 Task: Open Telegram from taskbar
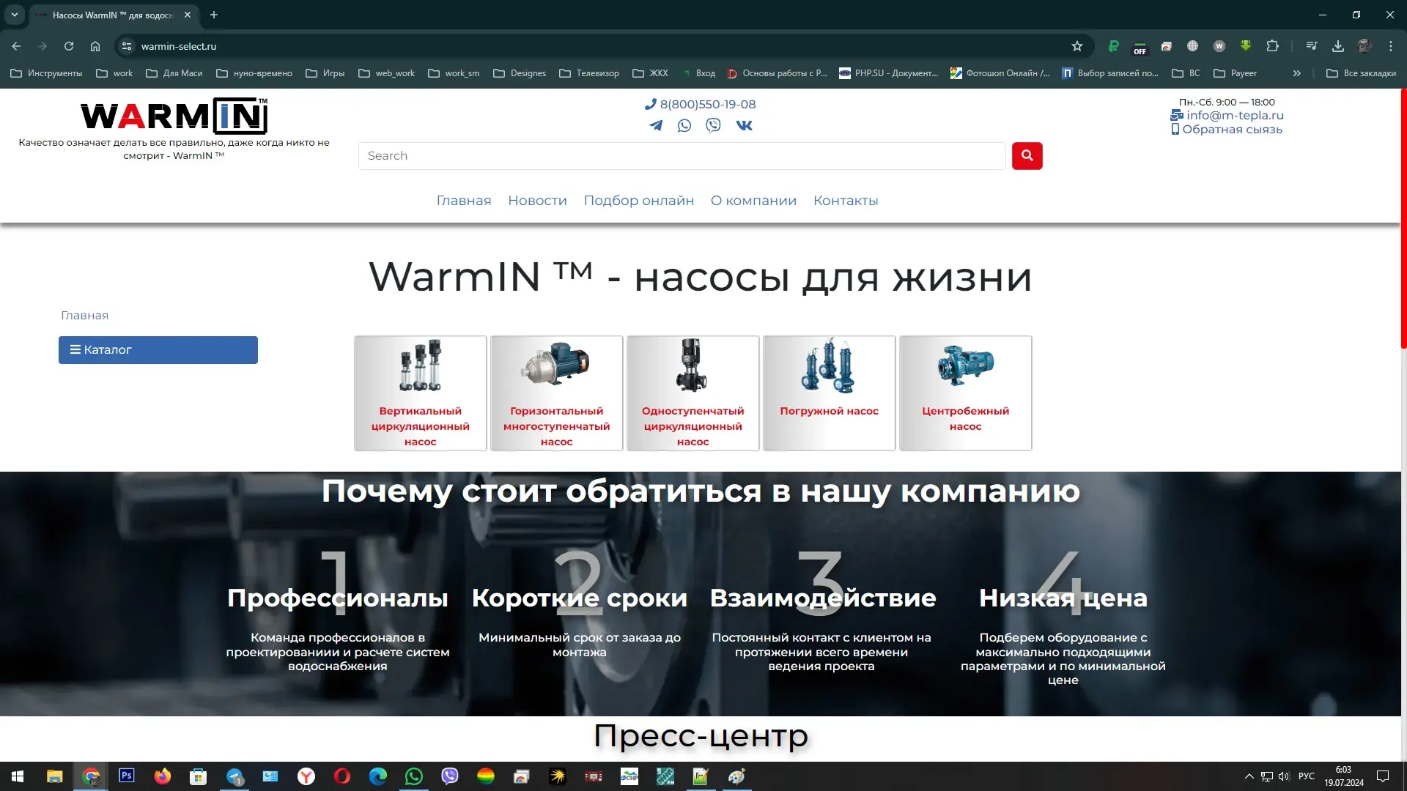click(234, 776)
